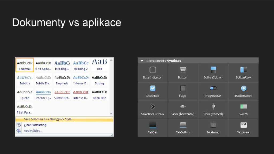Image resolution: width=274 pixels, height=154 pixels.
Task: Click the styles gallery scroll down arrow
Action: (111, 113)
